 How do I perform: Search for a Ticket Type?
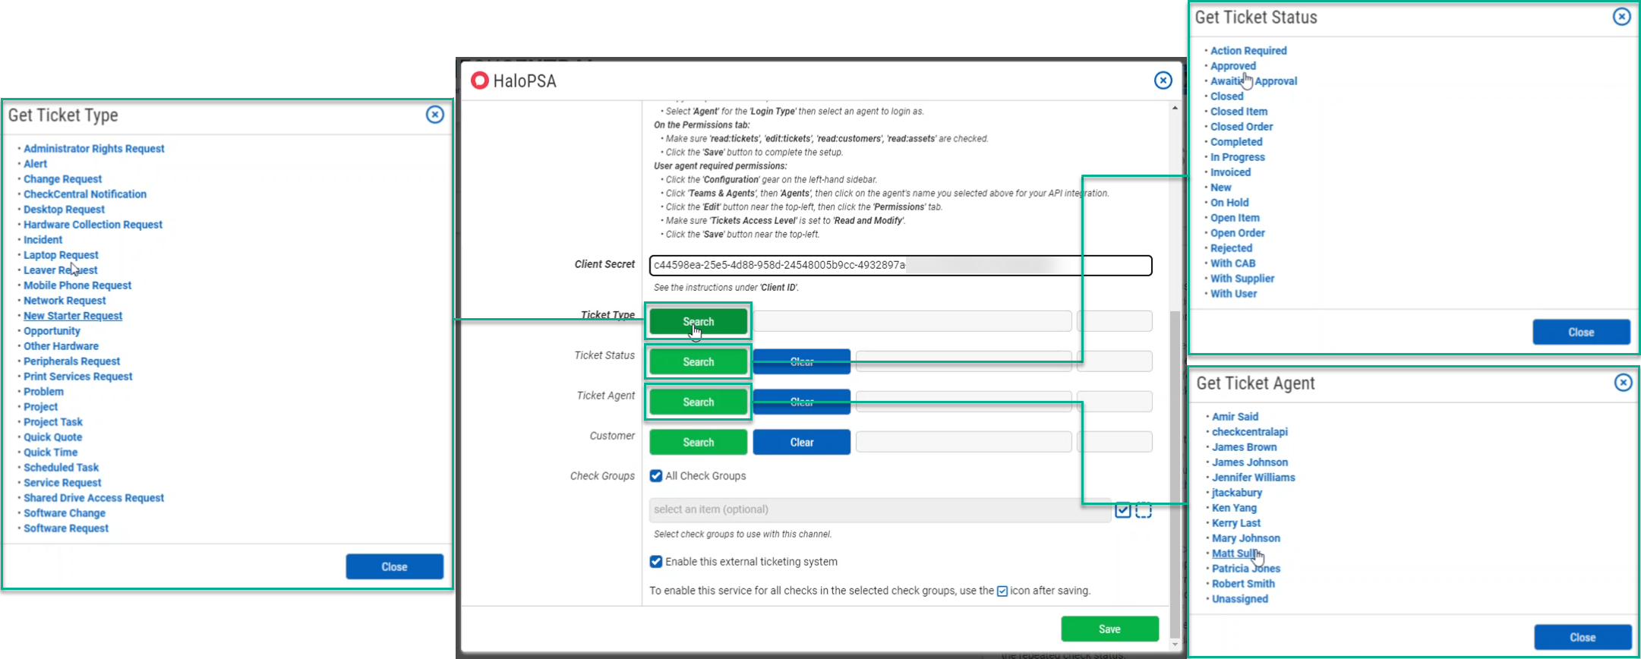698,322
